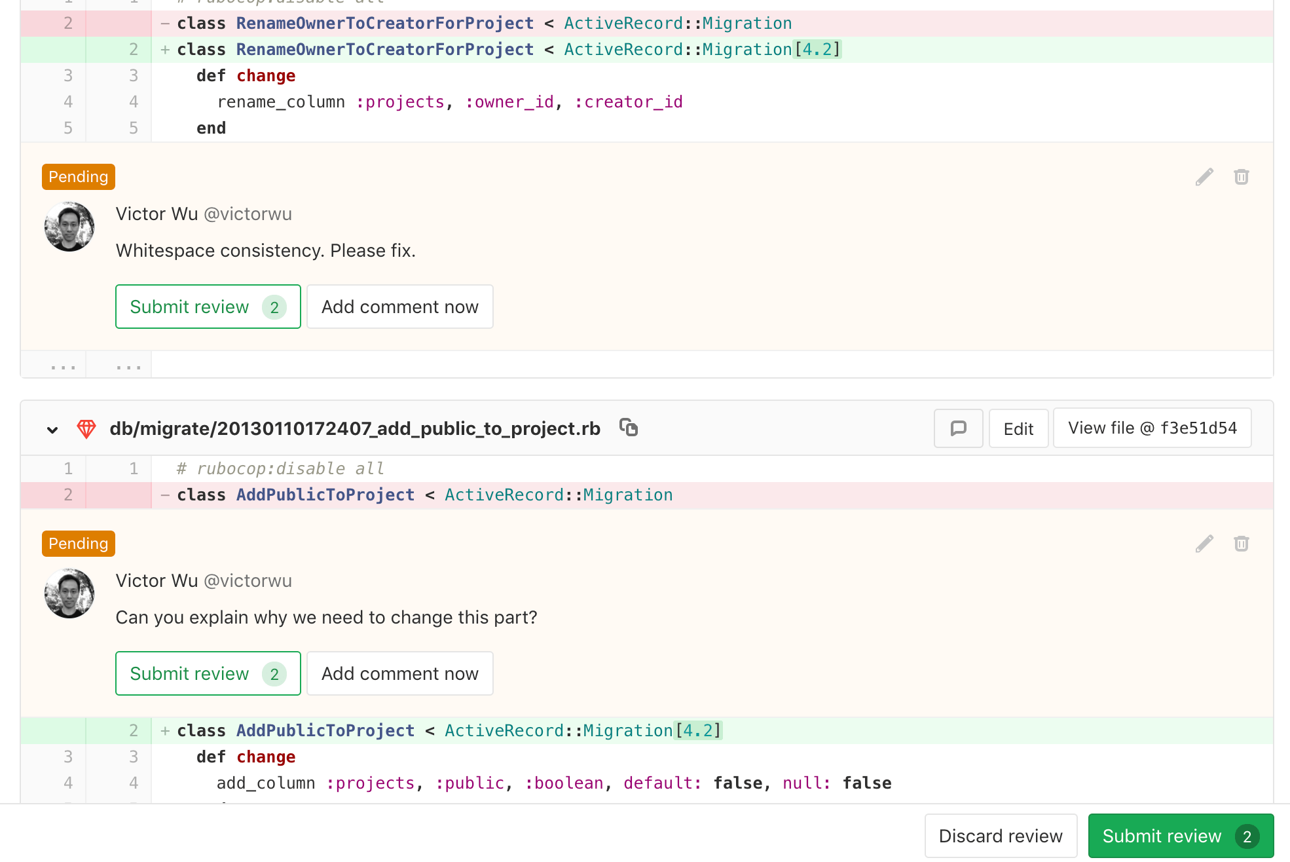Click the pending badge on second review comment
The height and width of the screenshot is (862, 1290).
pos(78,544)
